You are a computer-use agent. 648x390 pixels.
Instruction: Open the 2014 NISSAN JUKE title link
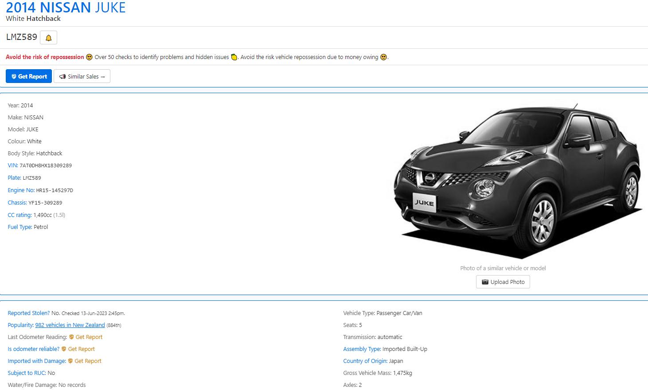66,8
